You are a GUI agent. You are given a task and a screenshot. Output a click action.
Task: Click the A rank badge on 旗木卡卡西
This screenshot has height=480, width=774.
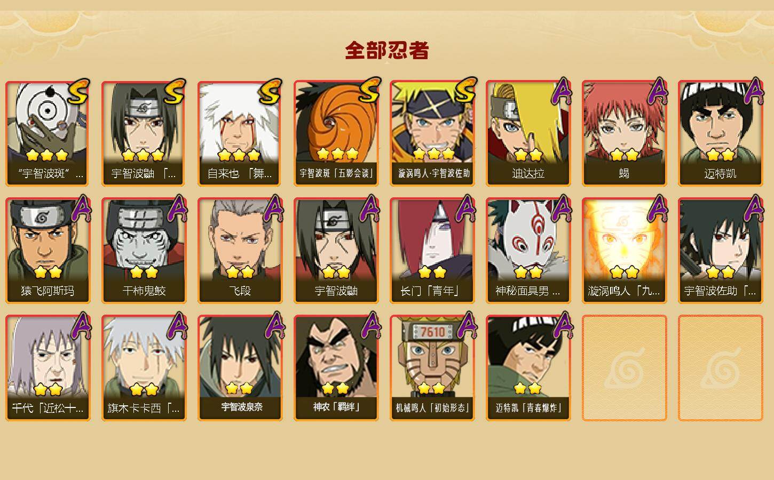pyautogui.click(x=177, y=325)
